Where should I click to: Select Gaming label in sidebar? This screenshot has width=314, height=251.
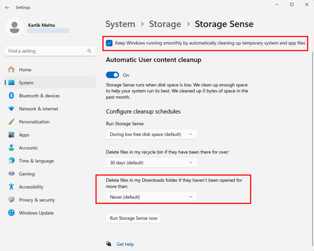27,174
